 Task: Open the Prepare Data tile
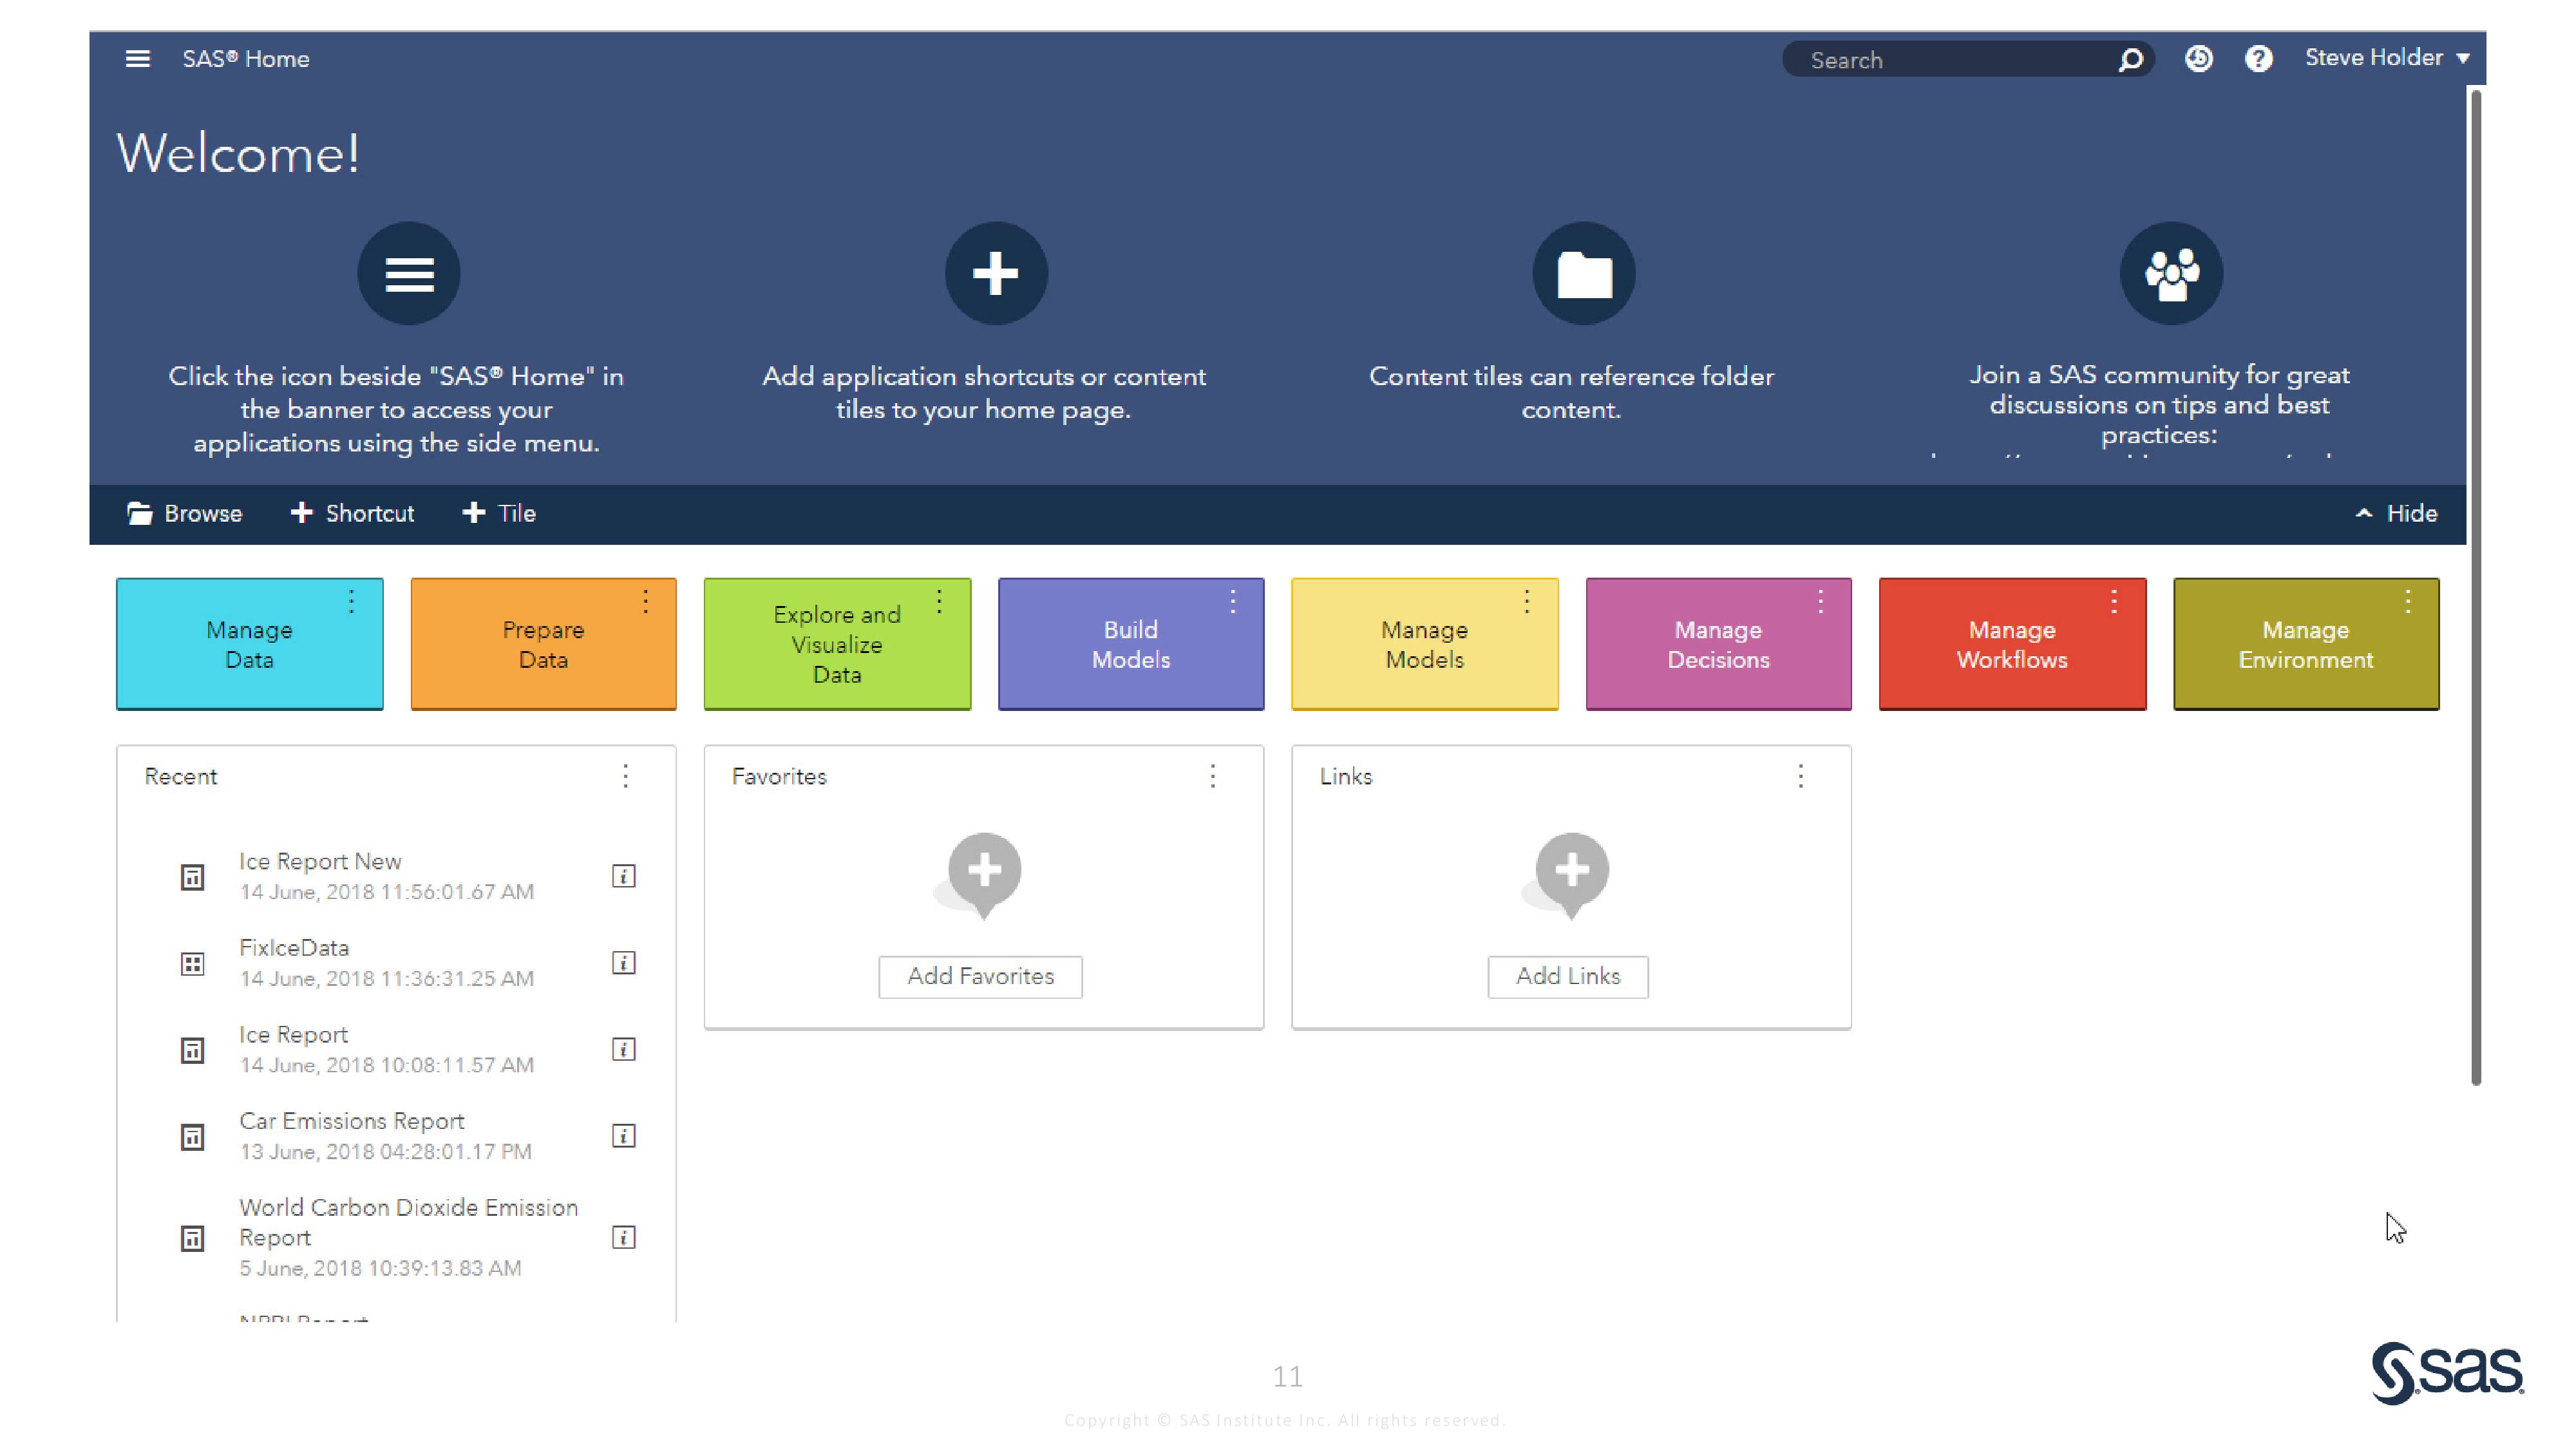(543, 644)
